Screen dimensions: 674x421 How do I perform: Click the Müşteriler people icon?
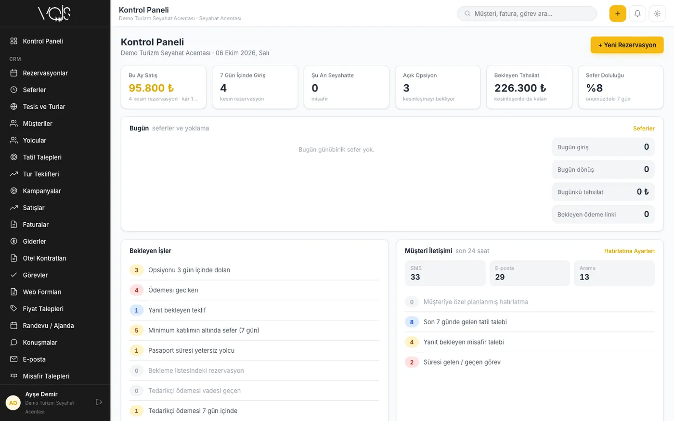coord(14,124)
